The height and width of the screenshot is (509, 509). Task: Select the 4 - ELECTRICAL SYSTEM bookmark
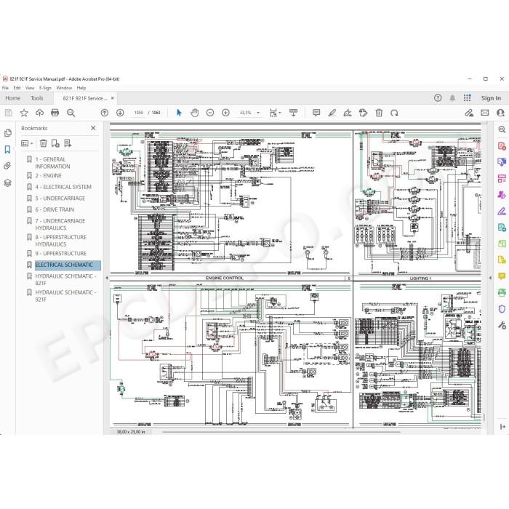63,187
